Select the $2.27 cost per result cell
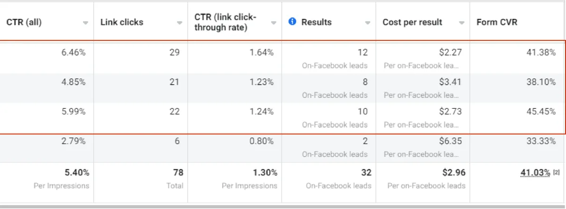 point(423,58)
